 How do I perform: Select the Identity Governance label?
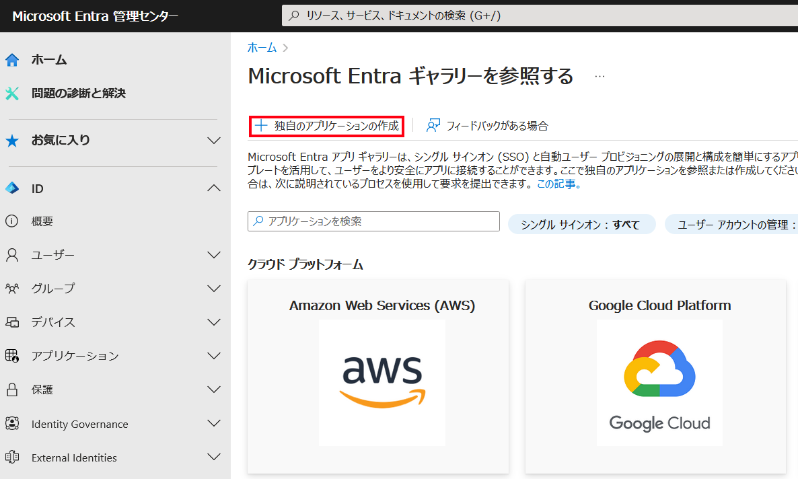click(80, 424)
